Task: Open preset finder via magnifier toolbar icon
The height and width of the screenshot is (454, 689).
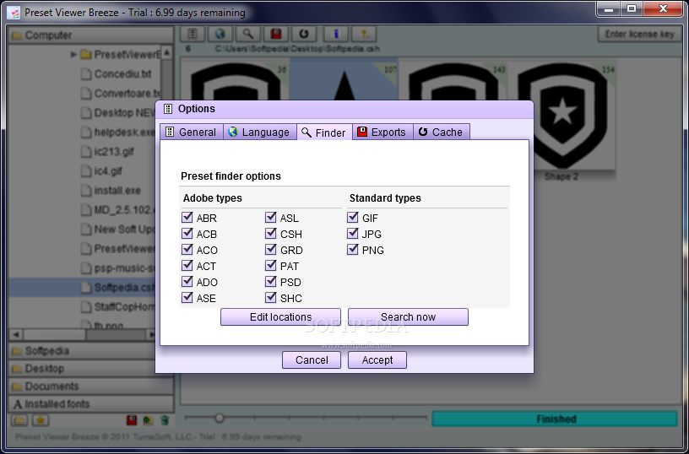Action: point(248,34)
